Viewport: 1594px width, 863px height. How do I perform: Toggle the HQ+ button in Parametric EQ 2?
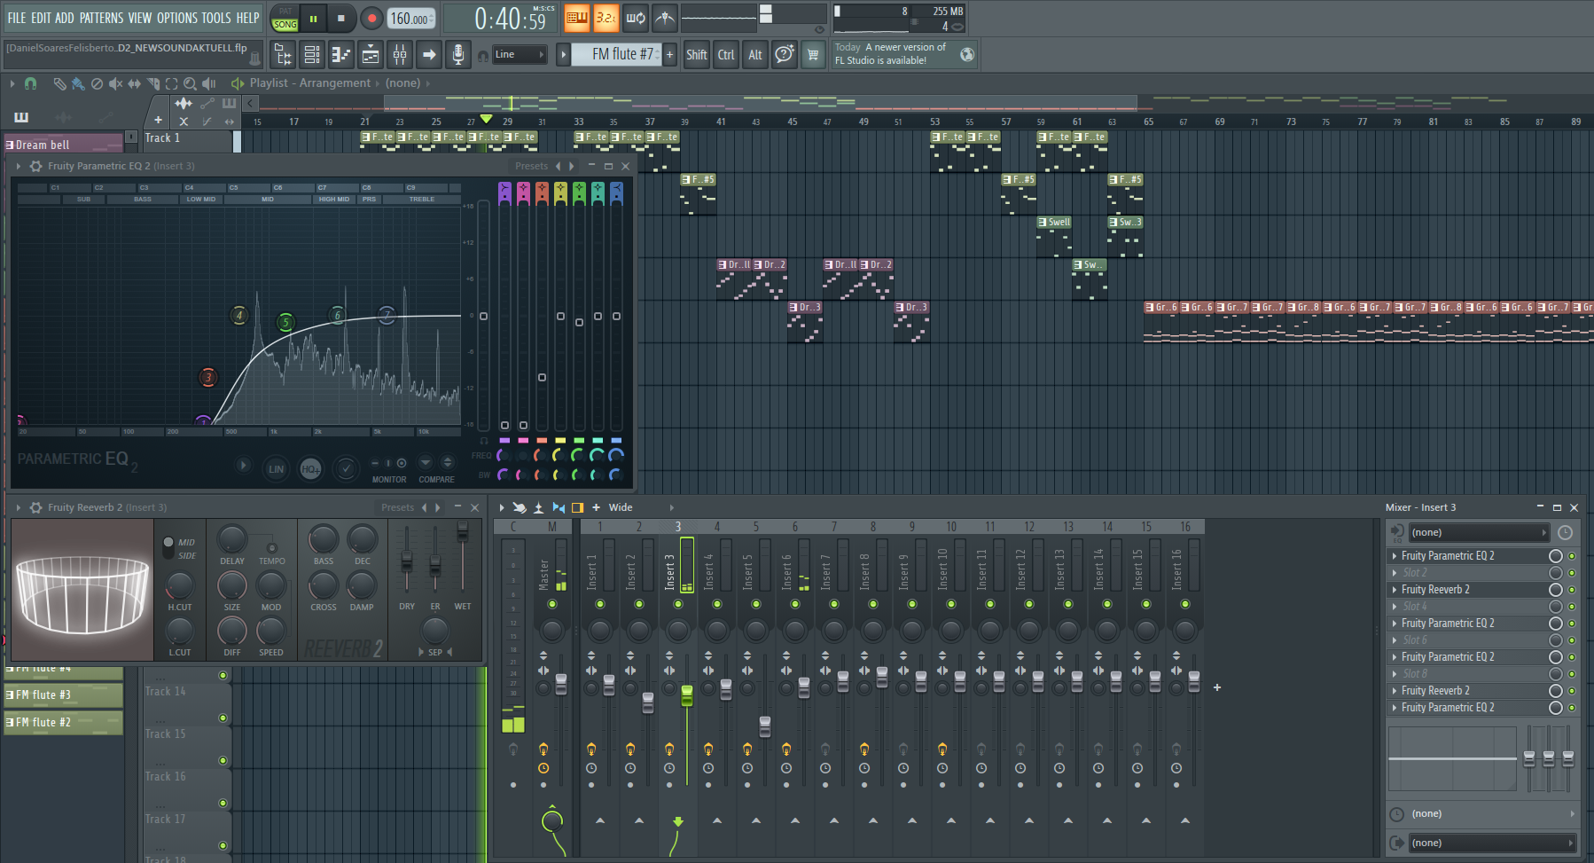[310, 468]
